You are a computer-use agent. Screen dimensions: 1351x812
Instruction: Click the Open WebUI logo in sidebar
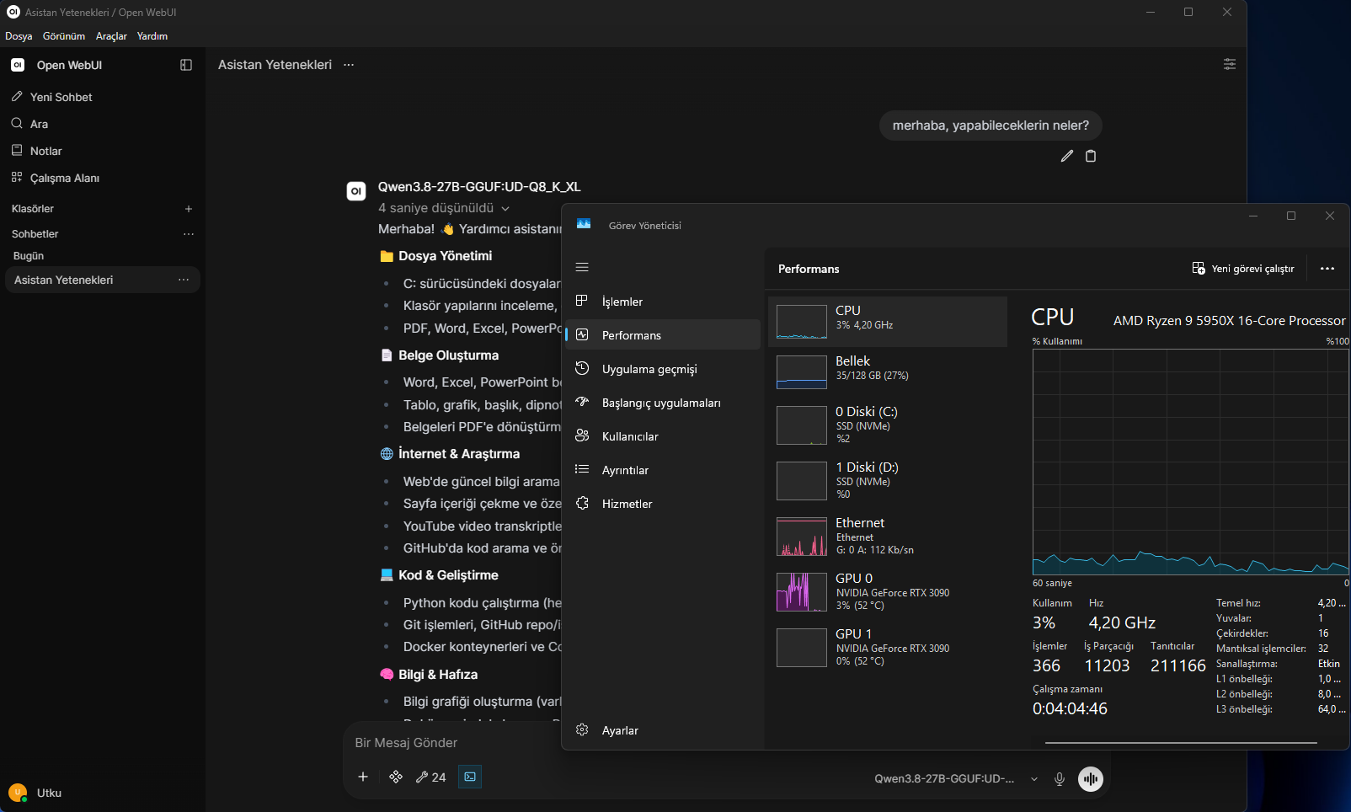(x=18, y=65)
